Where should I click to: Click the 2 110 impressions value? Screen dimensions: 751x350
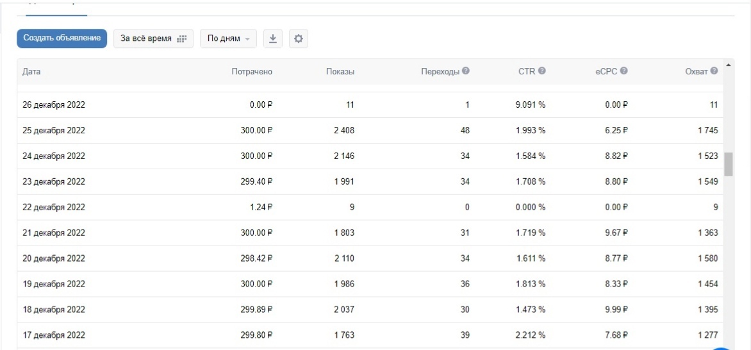pos(344,258)
